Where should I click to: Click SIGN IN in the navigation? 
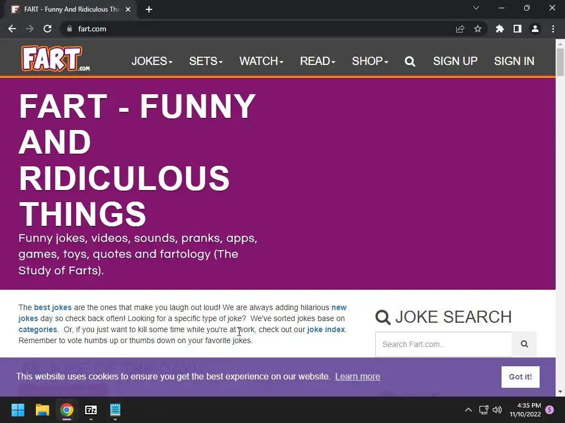tap(514, 61)
